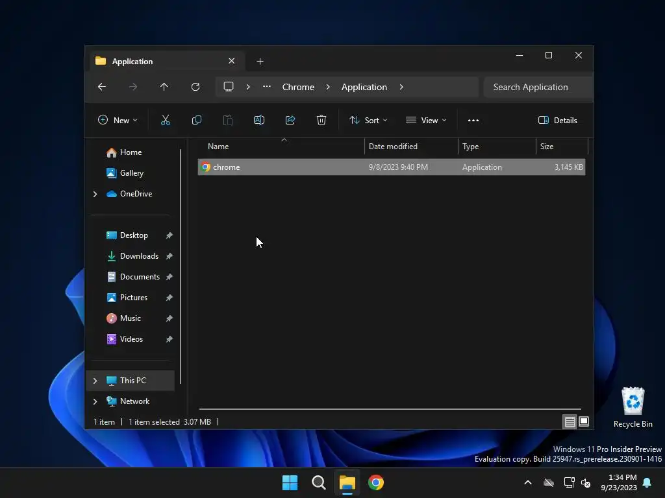665x498 pixels.
Task: Toggle the Details pane
Action: (557, 120)
